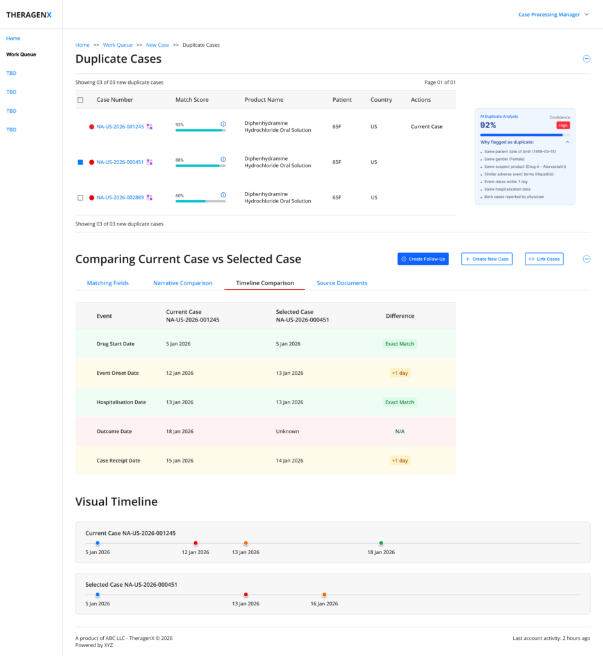603x656 pixels.
Task: Click info icon beside 92% match score
Action: [x=223, y=124]
